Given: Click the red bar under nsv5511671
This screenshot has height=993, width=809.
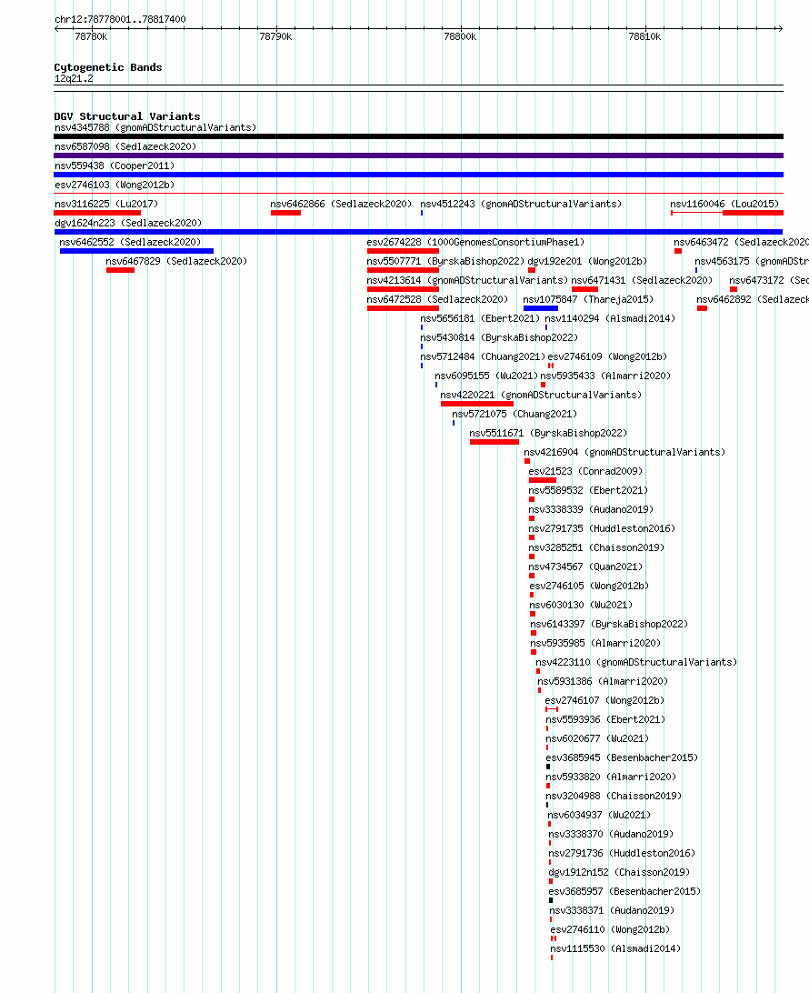Looking at the screenshot, I should [494, 441].
